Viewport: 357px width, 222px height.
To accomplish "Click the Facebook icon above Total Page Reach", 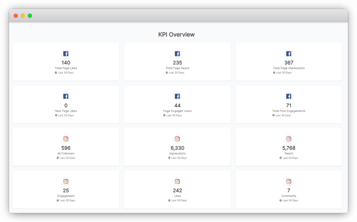I will (178, 54).
